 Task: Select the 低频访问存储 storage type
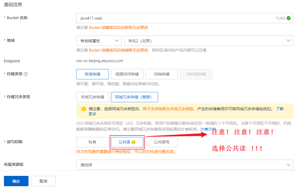tap(127, 74)
